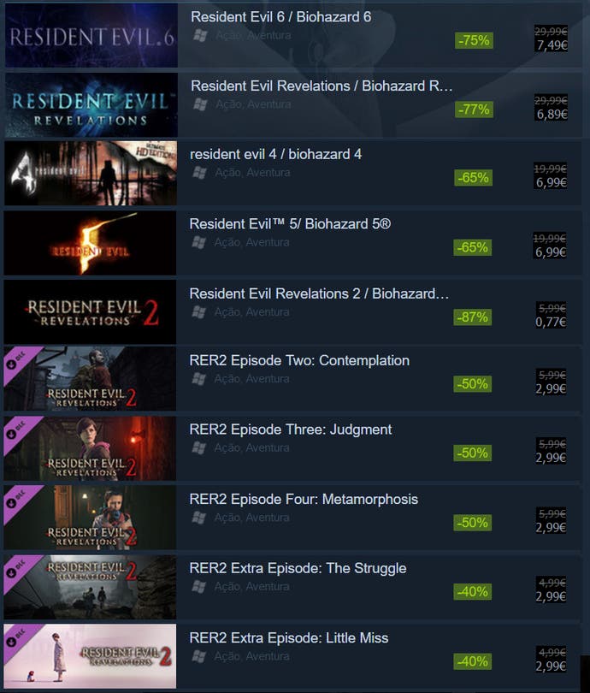Screen dimensions: 590x693
Task: Click the Windows icon under RER2 Episode Two
Action: 198,379
